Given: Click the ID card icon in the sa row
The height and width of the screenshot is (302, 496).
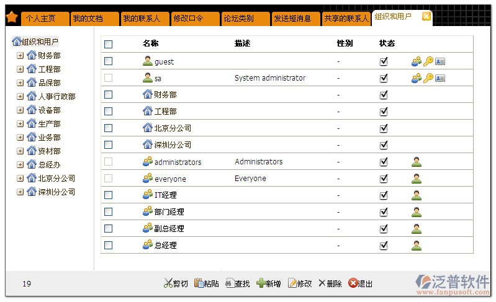Looking at the screenshot, I should (x=440, y=78).
